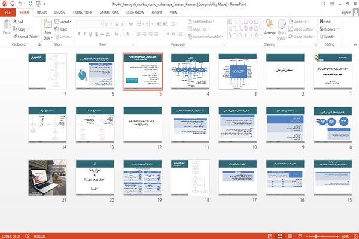359x239 pixels.
Task: Open PowerPoint Help question mark
Action: point(324,4)
